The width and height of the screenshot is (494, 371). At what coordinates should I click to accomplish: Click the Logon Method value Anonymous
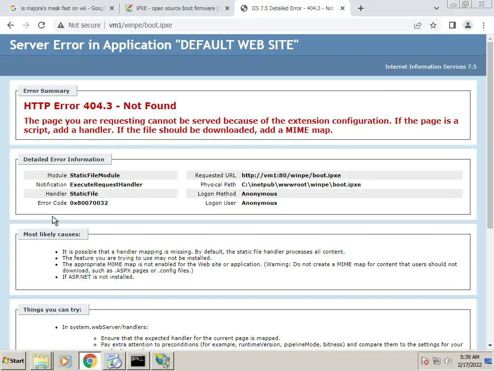click(x=259, y=194)
